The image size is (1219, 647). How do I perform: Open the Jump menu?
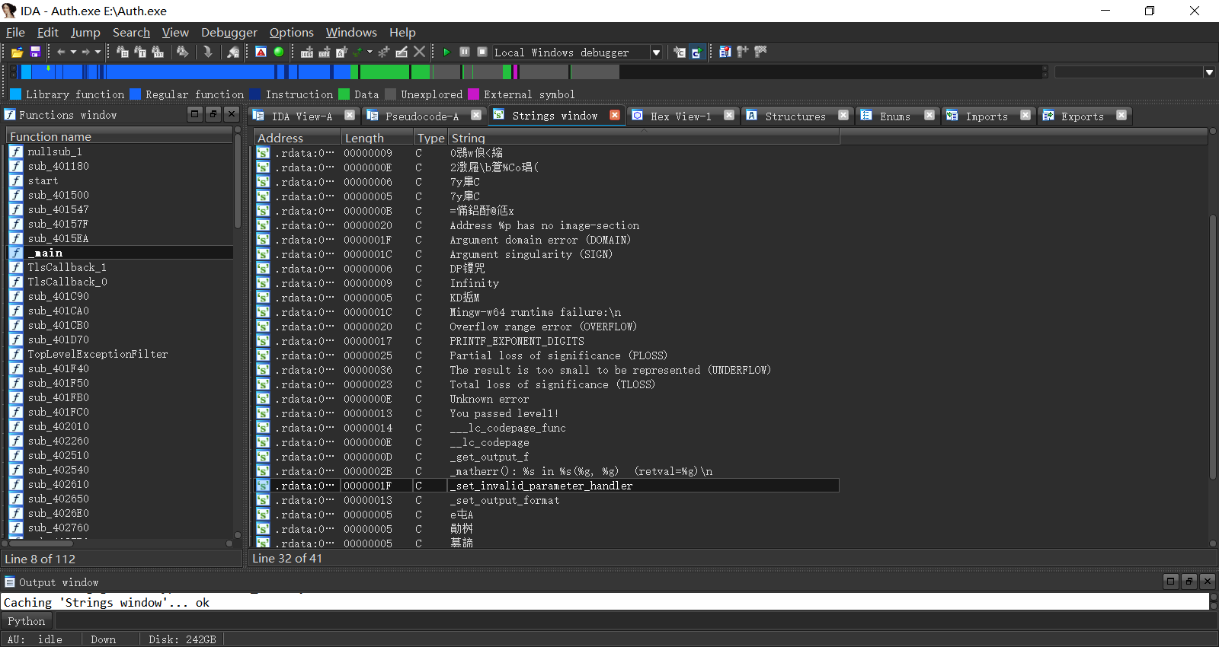tap(85, 32)
